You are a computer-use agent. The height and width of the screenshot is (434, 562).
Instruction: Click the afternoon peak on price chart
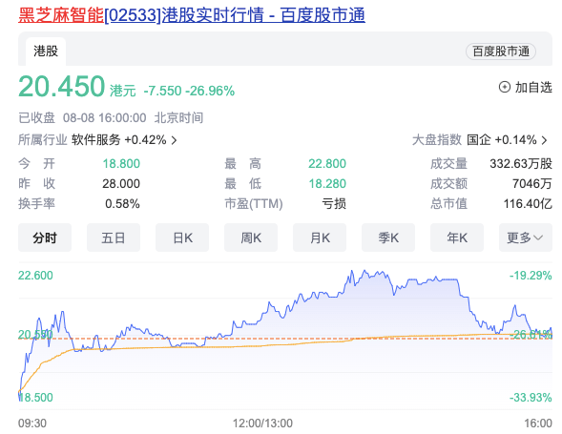tap(364, 271)
